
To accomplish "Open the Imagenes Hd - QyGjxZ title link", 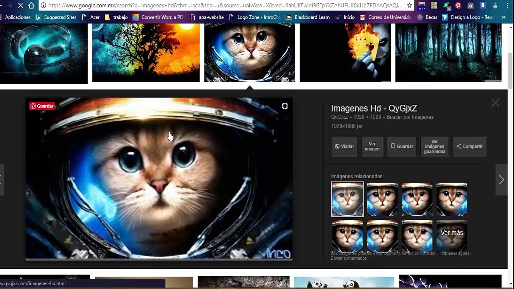I will point(374,108).
